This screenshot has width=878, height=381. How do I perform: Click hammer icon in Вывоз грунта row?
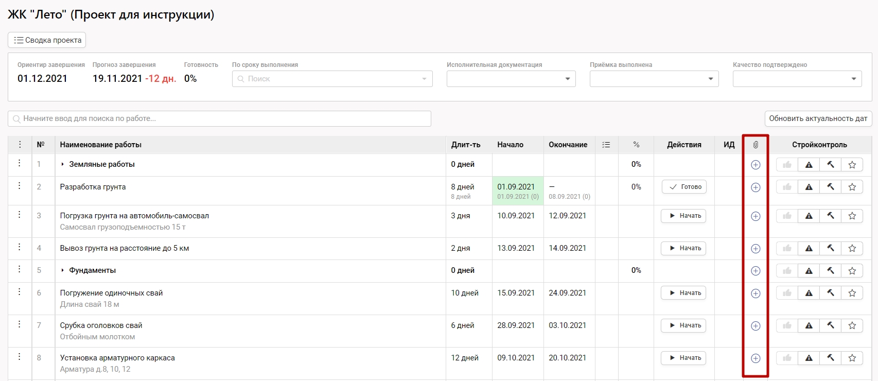coord(831,248)
